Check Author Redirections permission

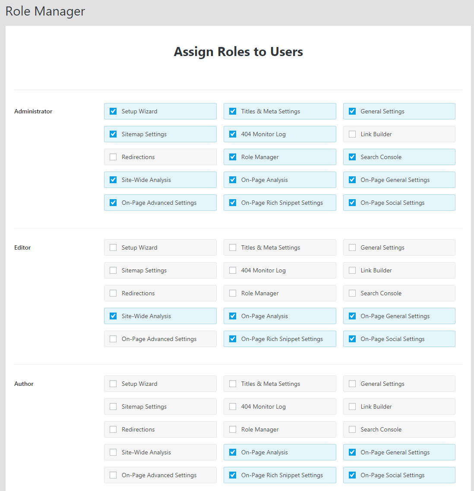point(113,429)
